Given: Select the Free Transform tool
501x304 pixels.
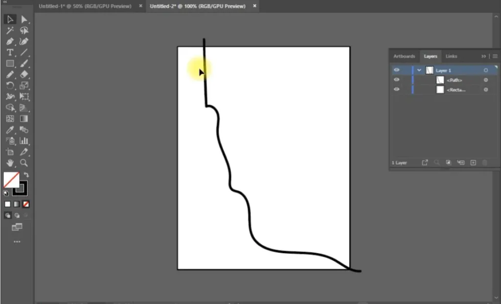Looking at the screenshot, I should pyautogui.click(x=24, y=96).
